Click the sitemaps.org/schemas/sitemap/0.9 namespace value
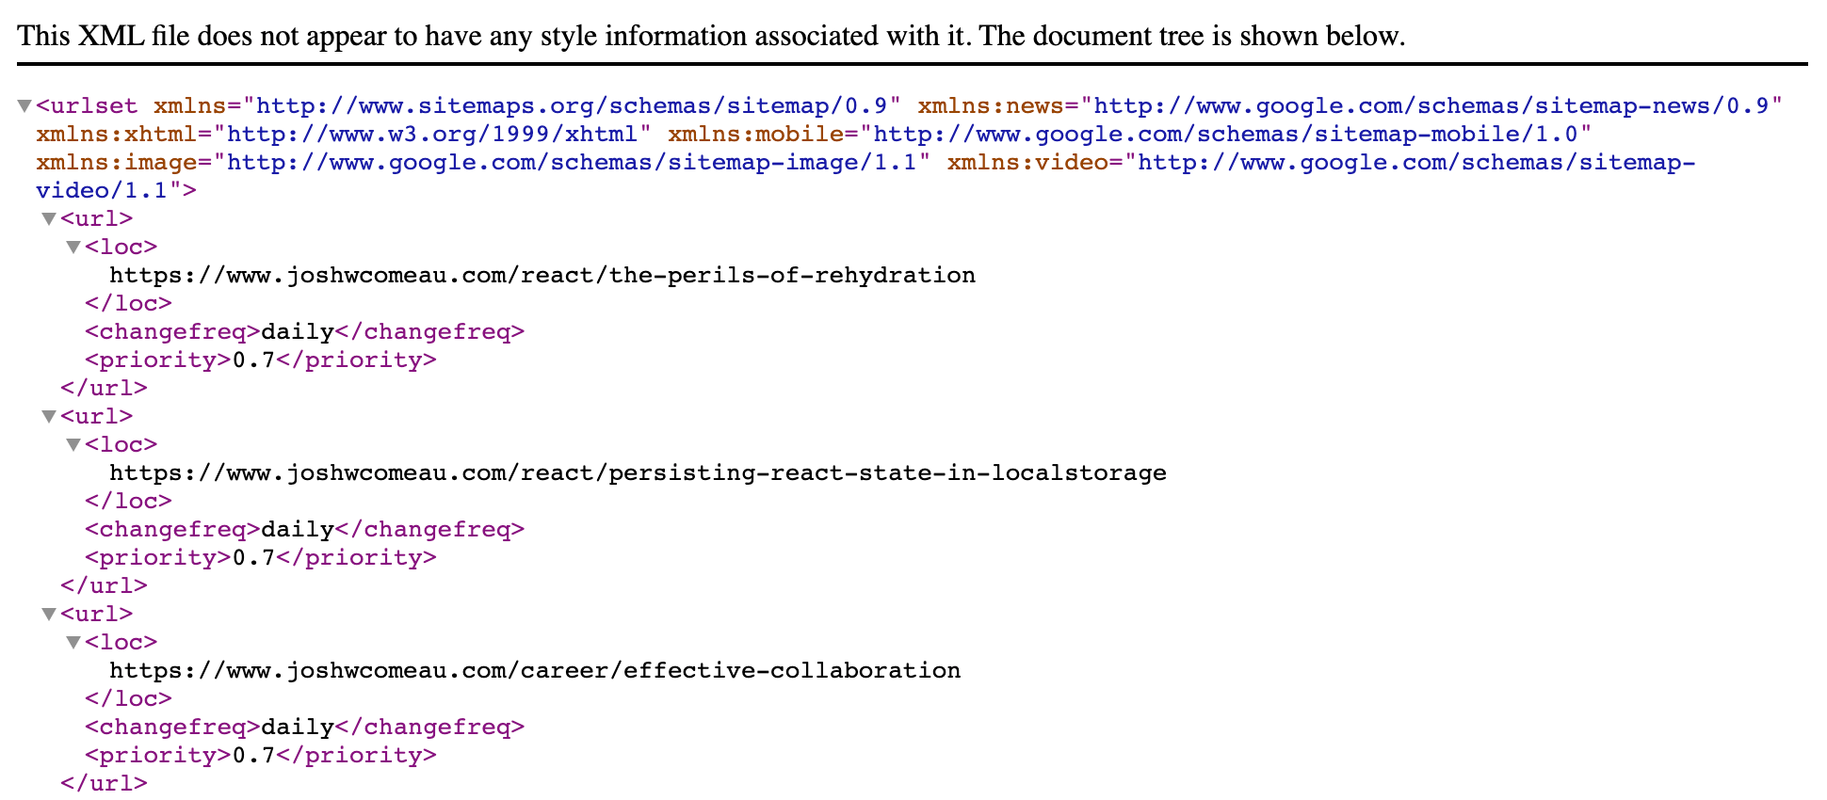 point(572,105)
